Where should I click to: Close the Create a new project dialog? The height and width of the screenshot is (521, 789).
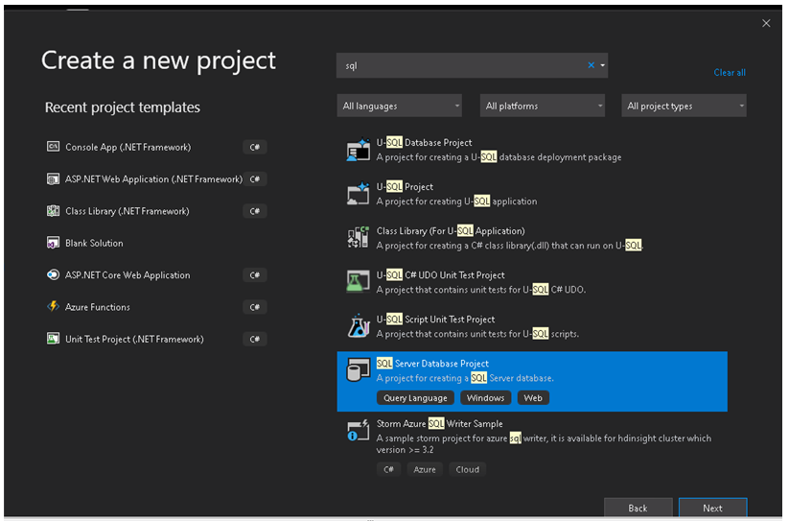766,23
